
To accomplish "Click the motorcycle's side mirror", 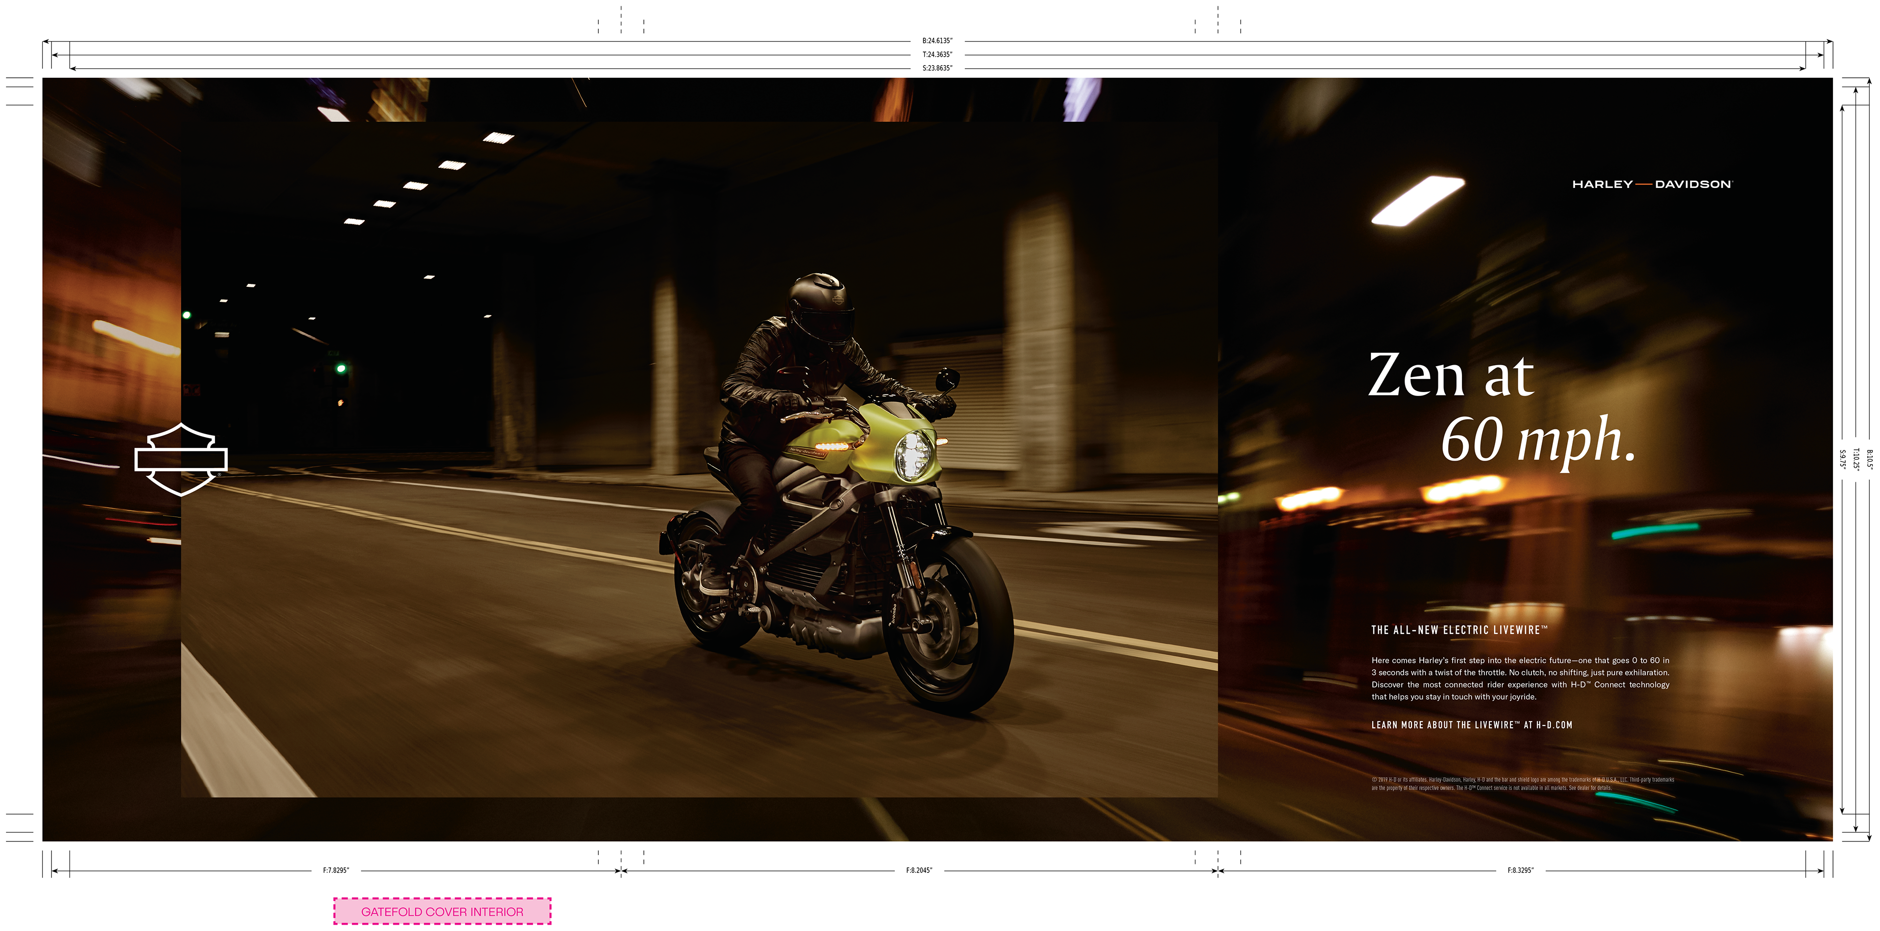I will (x=948, y=379).
